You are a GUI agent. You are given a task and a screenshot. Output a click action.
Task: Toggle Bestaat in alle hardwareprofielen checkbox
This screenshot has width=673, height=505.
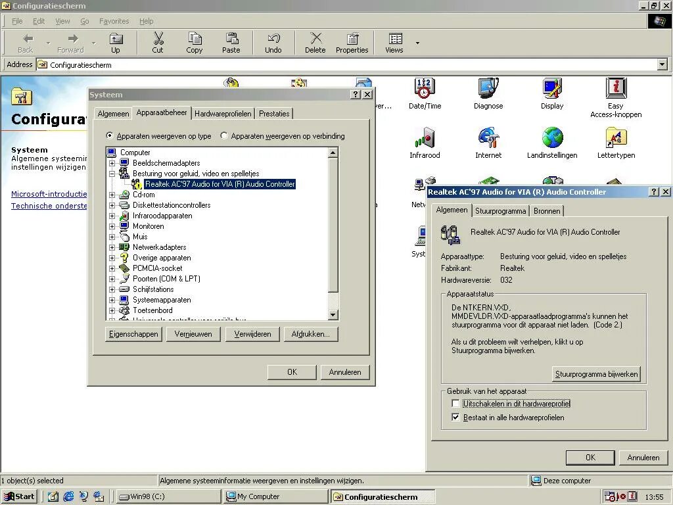click(455, 417)
